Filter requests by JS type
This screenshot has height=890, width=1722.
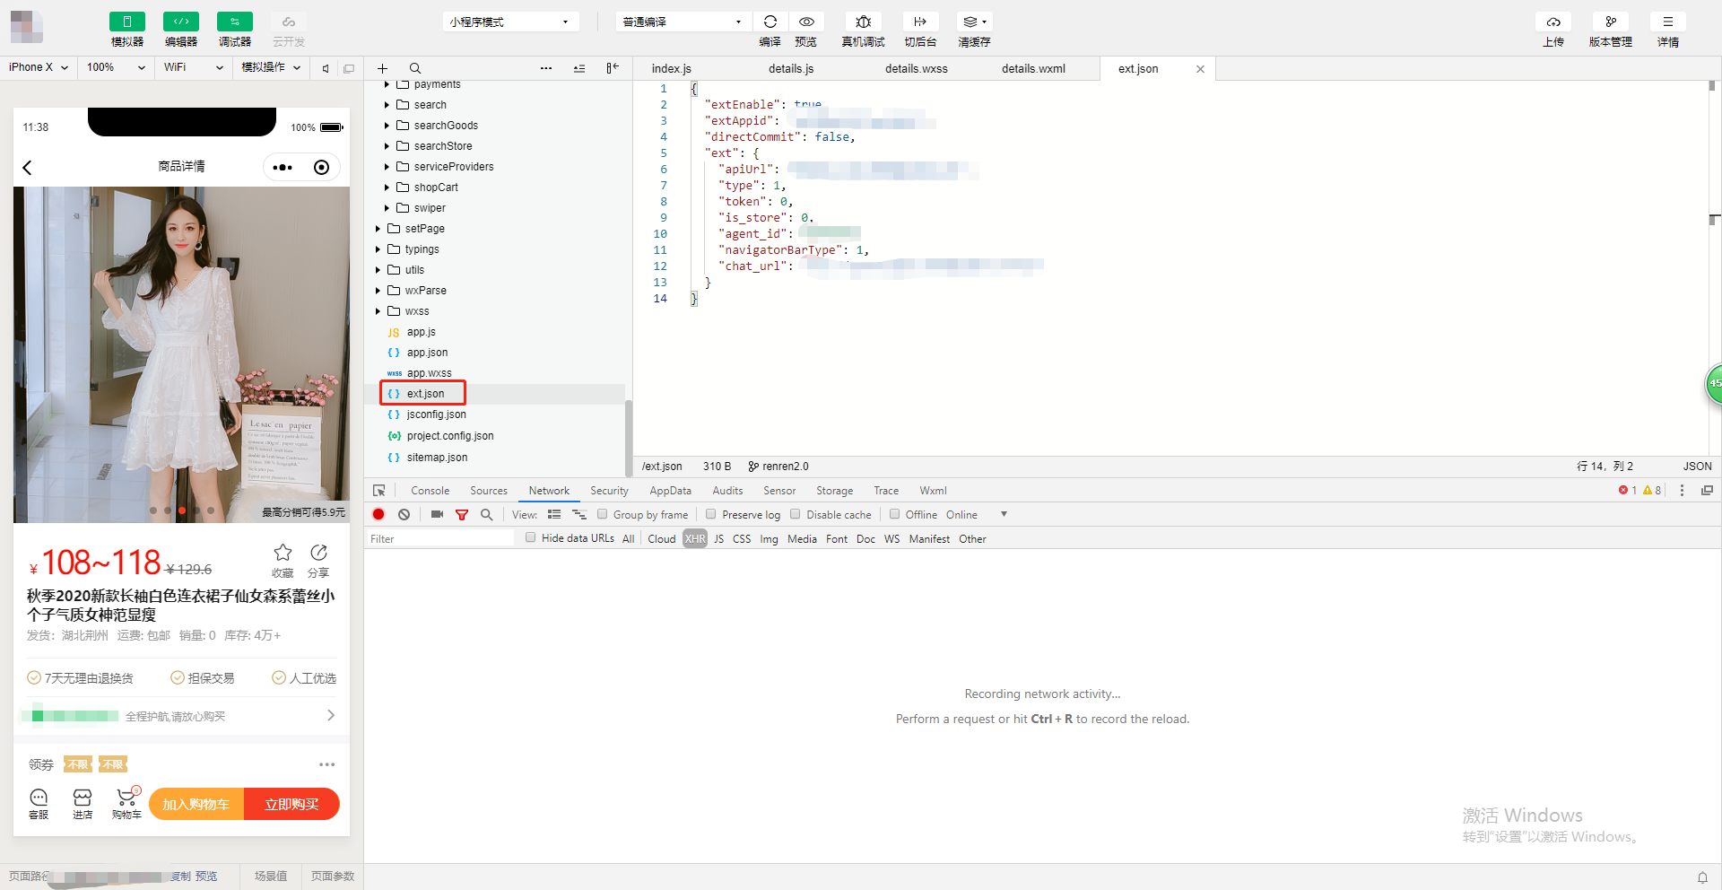tap(718, 538)
